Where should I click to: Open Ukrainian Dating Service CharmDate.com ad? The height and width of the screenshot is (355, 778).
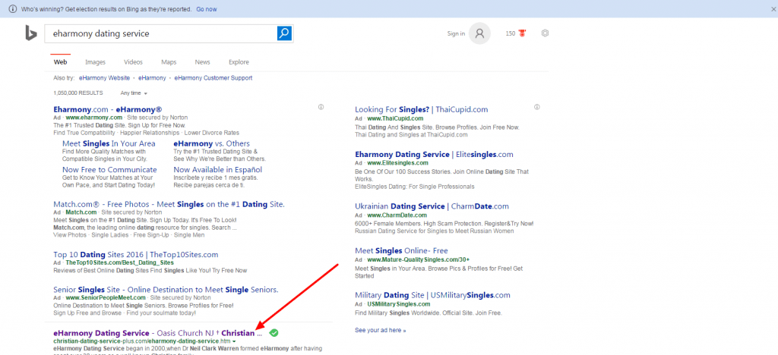coord(432,206)
